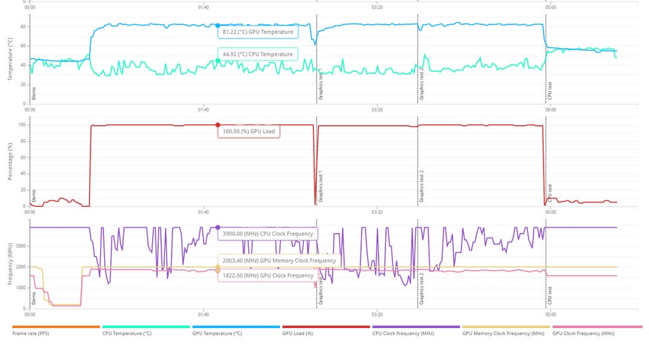Click the 3900.00 MHz CPU Clock tooltip
This screenshot has height=345, width=649.
pos(268,234)
